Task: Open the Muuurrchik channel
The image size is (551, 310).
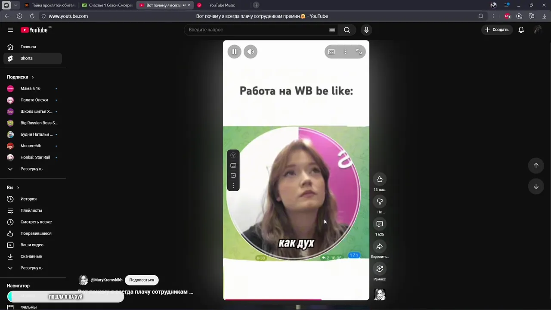Action: [x=33, y=146]
